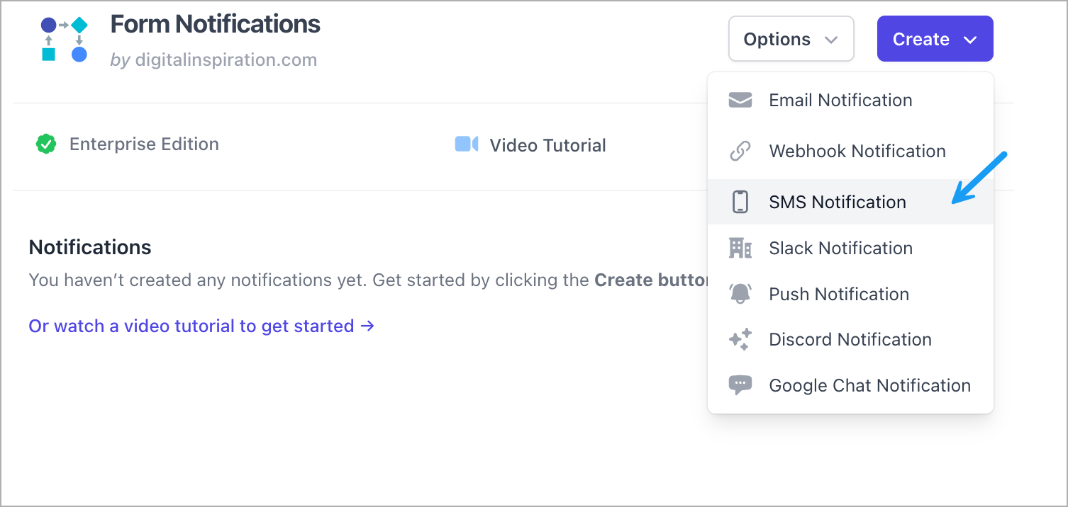Click the Form Notifications logo icon
The image size is (1068, 507).
point(64,40)
